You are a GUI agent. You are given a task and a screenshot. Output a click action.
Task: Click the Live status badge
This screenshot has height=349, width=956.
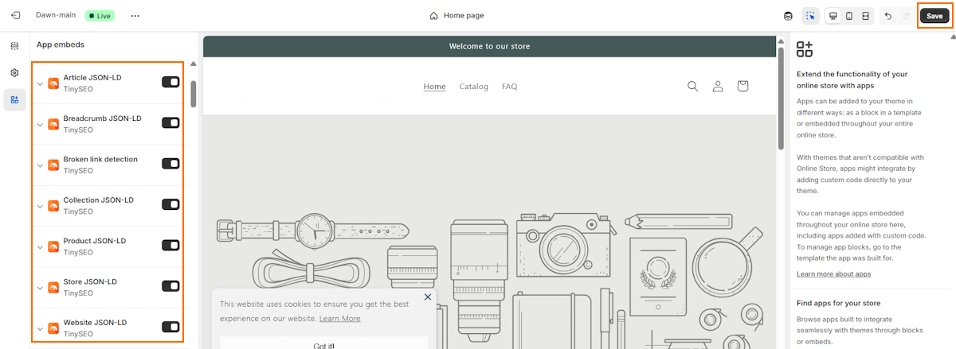pyautogui.click(x=100, y=15)
